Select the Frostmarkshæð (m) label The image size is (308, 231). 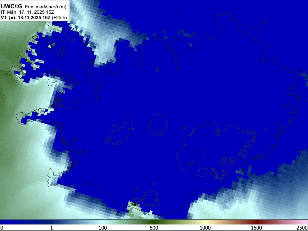pos(46,7)
